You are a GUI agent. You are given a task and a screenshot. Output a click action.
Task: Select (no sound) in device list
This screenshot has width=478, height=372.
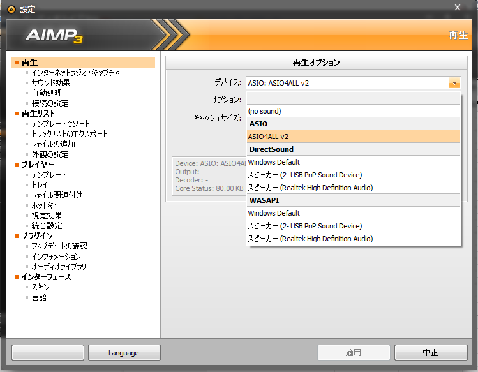[354, 111]
